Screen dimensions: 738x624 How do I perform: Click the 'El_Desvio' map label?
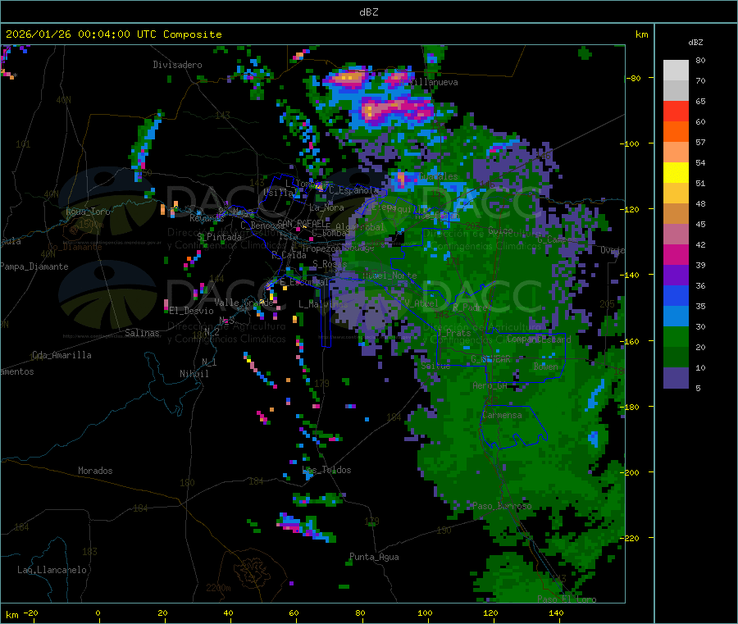191,311
